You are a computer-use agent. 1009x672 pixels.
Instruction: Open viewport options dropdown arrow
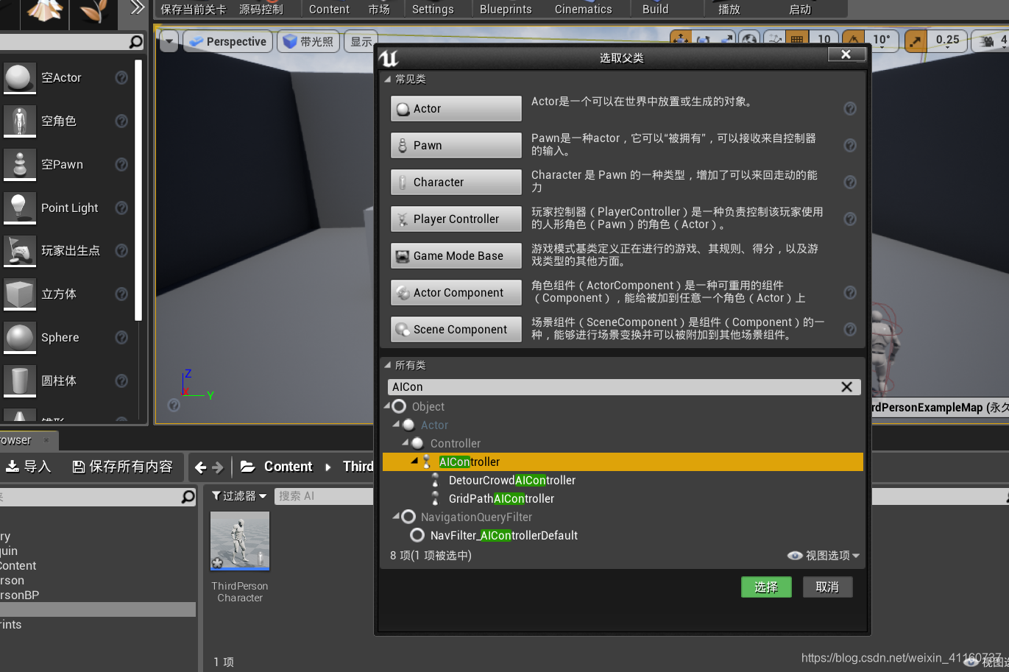(x=169, y=41)
